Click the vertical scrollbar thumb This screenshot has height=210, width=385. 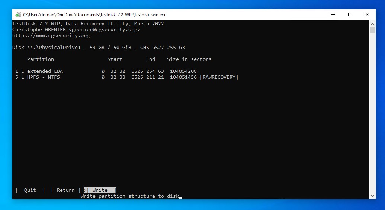tap(372, 30)
